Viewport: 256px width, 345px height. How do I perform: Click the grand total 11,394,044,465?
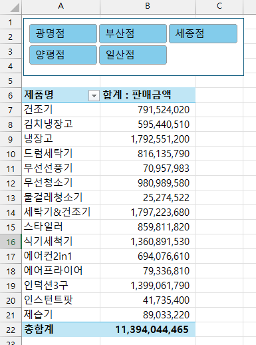(x=152, y=330)
